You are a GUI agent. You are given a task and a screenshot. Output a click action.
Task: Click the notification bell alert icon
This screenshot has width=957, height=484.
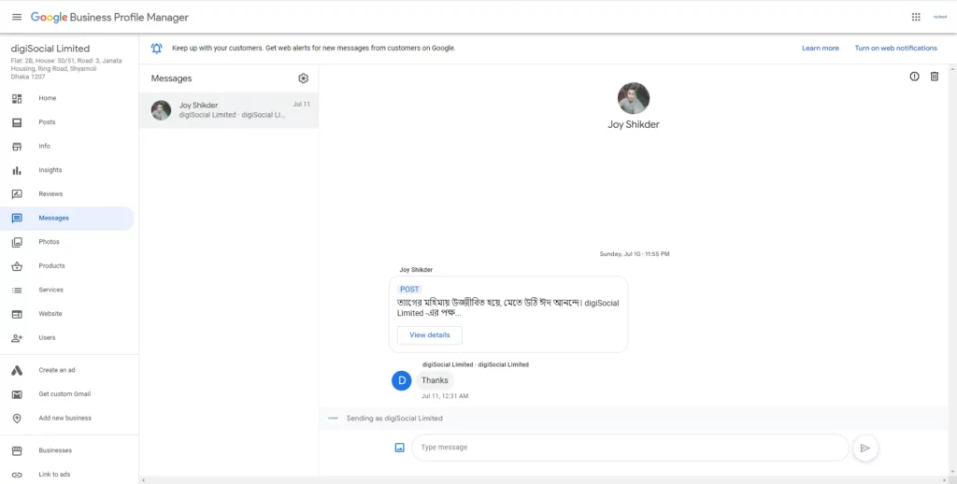pos(157,49)
